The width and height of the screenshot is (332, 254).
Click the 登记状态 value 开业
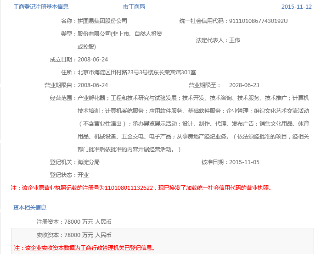coord(83,175)
